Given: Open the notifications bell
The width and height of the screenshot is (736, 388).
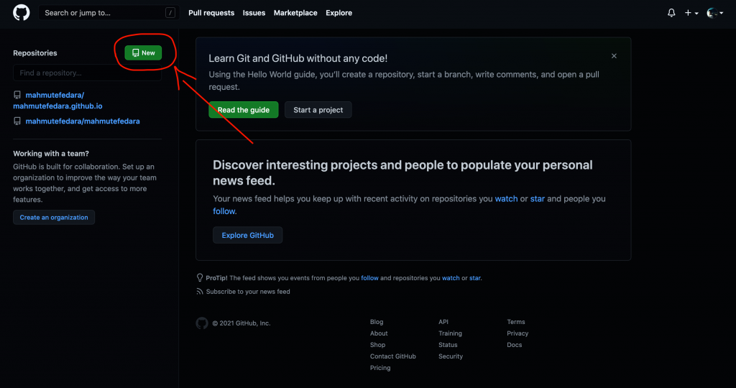Looking at the screenshot, I should (671, 13).
